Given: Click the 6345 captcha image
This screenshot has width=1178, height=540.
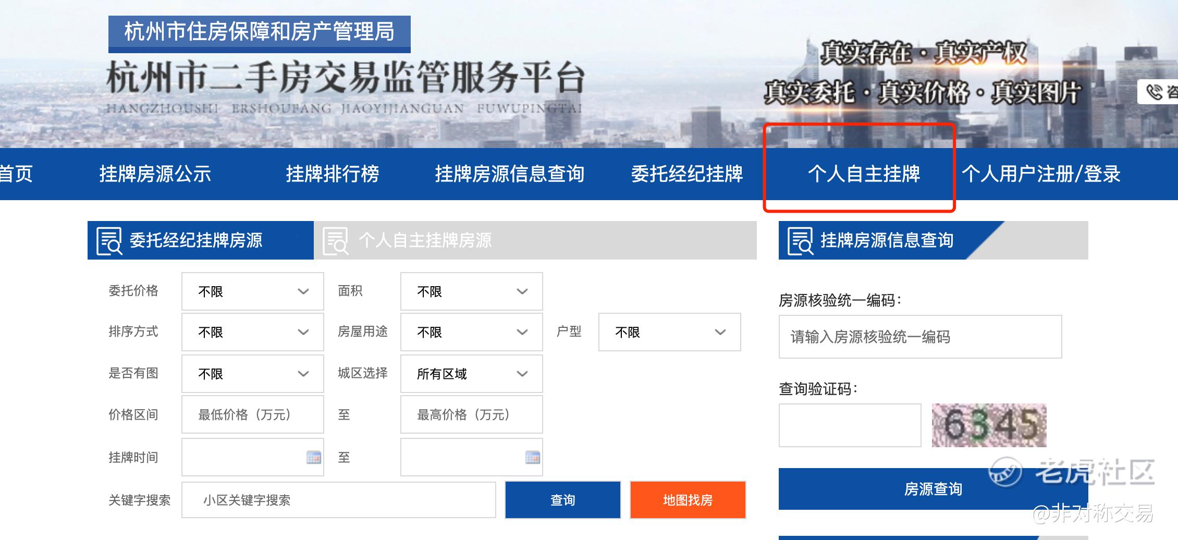Looking at the screenshot, I should 989,425.
